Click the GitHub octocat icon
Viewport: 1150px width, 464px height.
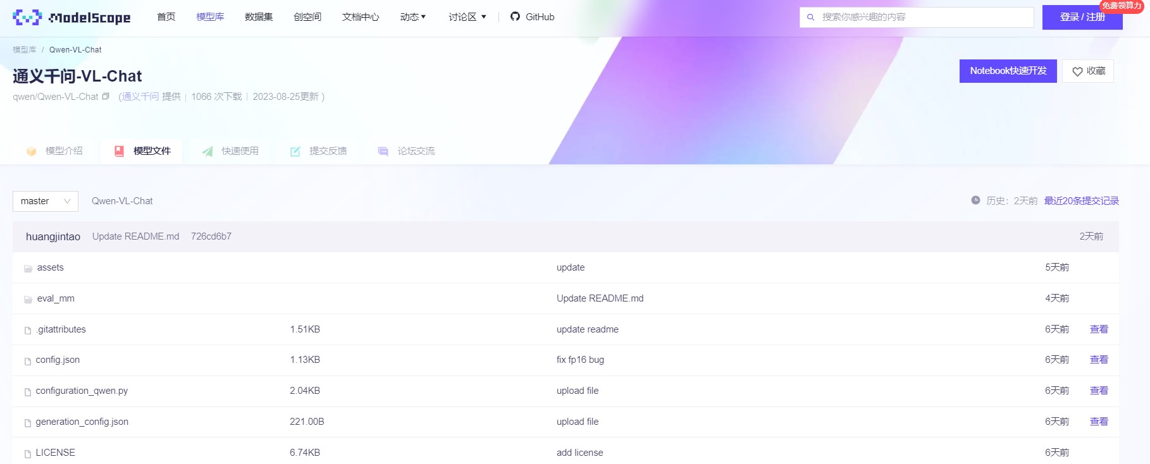click(x=515, y=16)
